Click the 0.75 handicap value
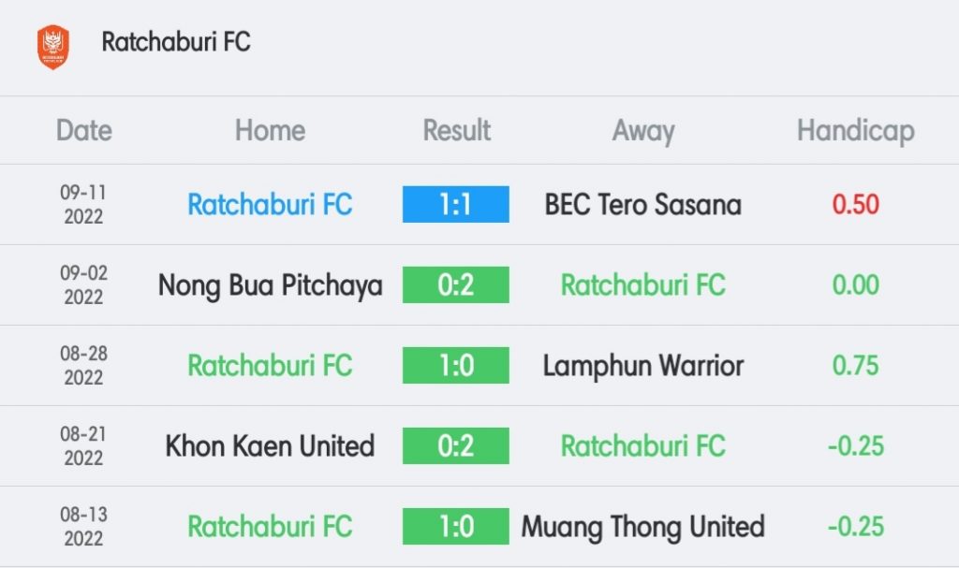 856,366
